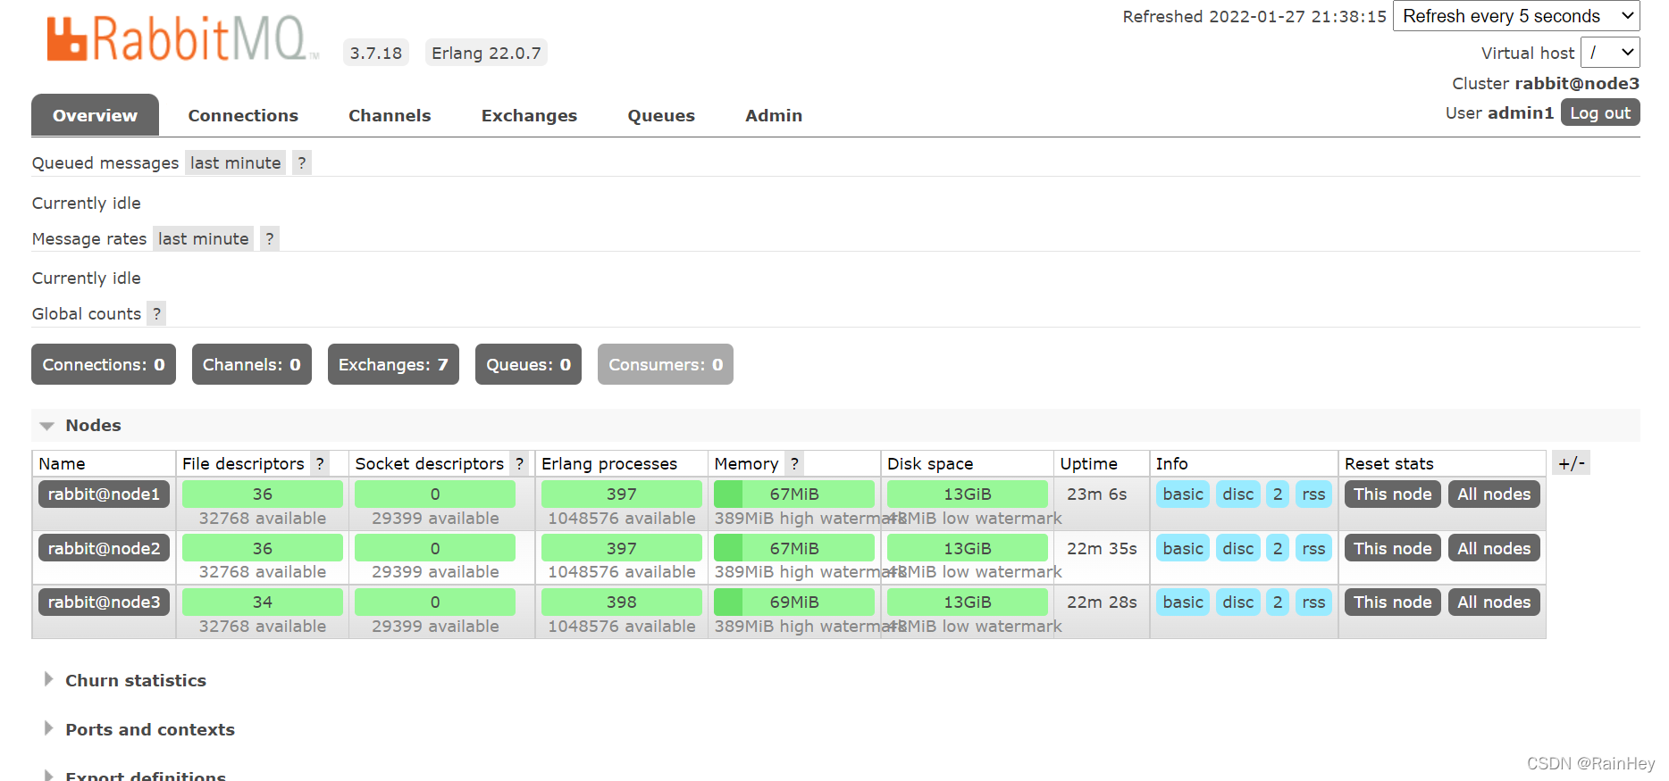The height and width of the screenshot is (781, 1669).
Task: Open help for Global counts
Action: 157,313
